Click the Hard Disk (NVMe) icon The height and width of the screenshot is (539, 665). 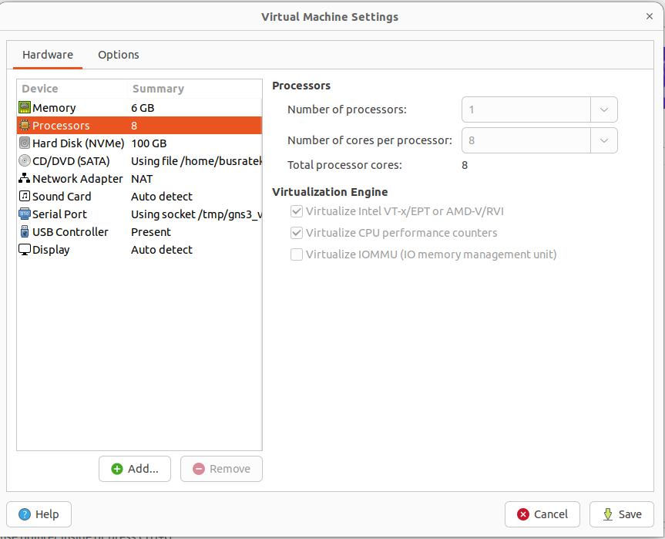[x=25, y=143]
